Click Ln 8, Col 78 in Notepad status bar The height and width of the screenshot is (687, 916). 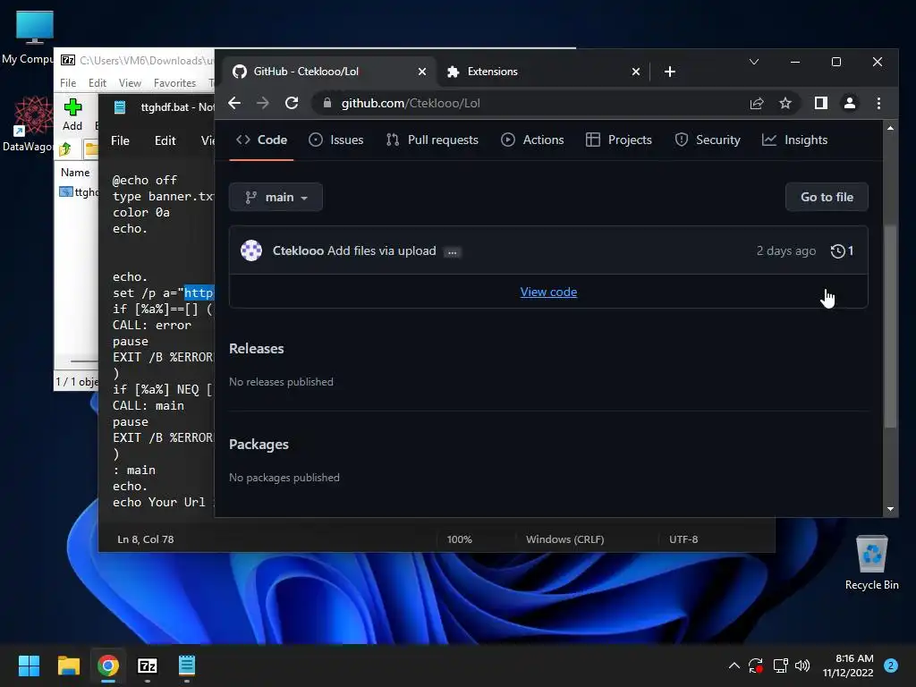tap(146, 539)
